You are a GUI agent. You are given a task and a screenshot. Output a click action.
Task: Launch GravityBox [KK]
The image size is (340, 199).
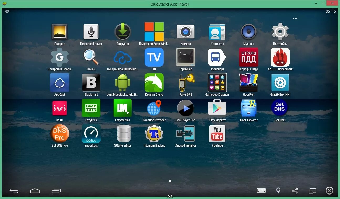[x=280, y=83]
